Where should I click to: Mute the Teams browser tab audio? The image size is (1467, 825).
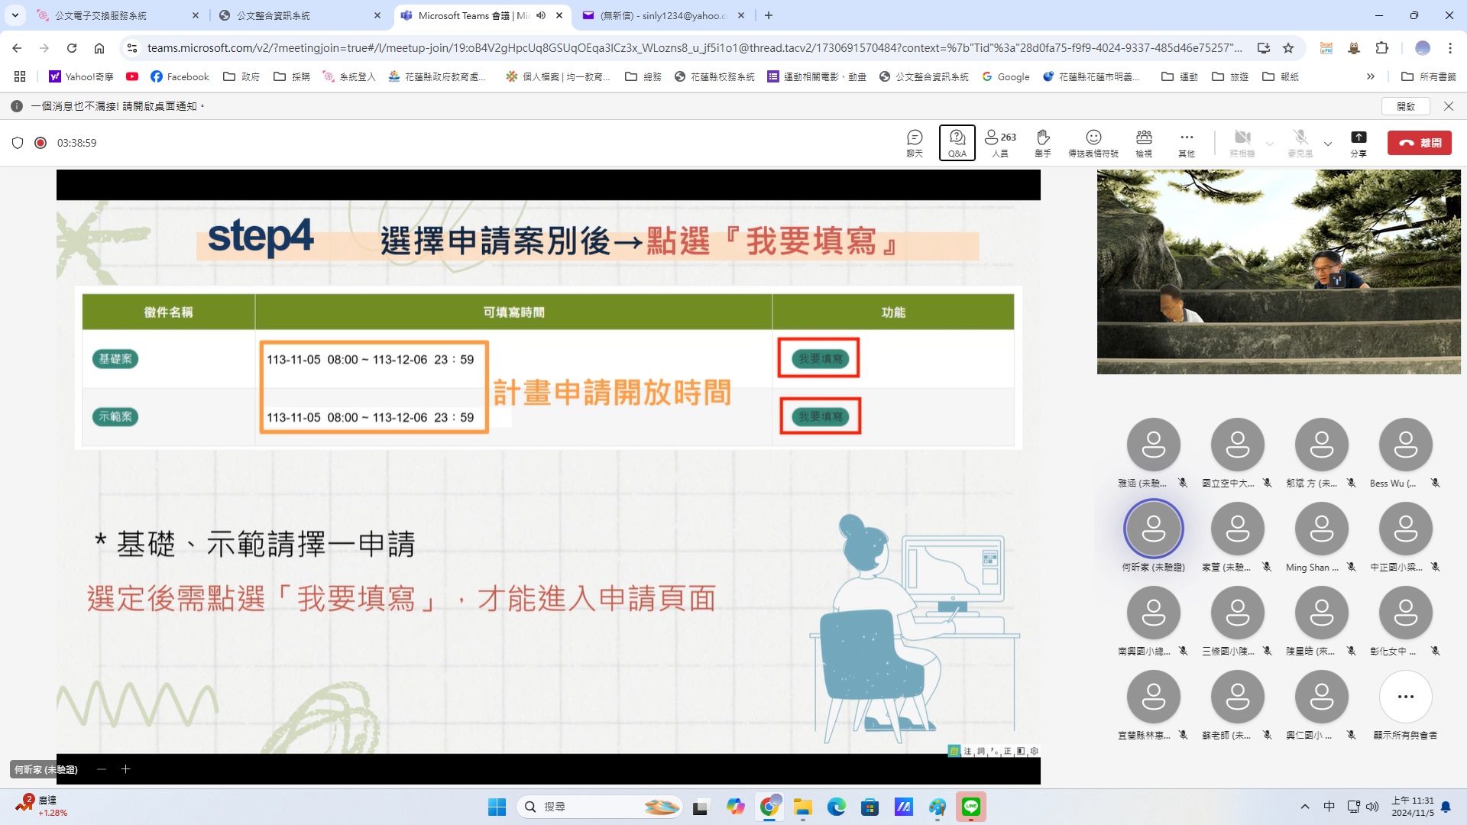point(541,15)
